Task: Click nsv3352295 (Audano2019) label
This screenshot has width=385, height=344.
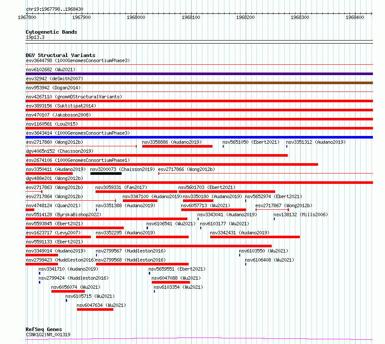Action: coord(125,233)
